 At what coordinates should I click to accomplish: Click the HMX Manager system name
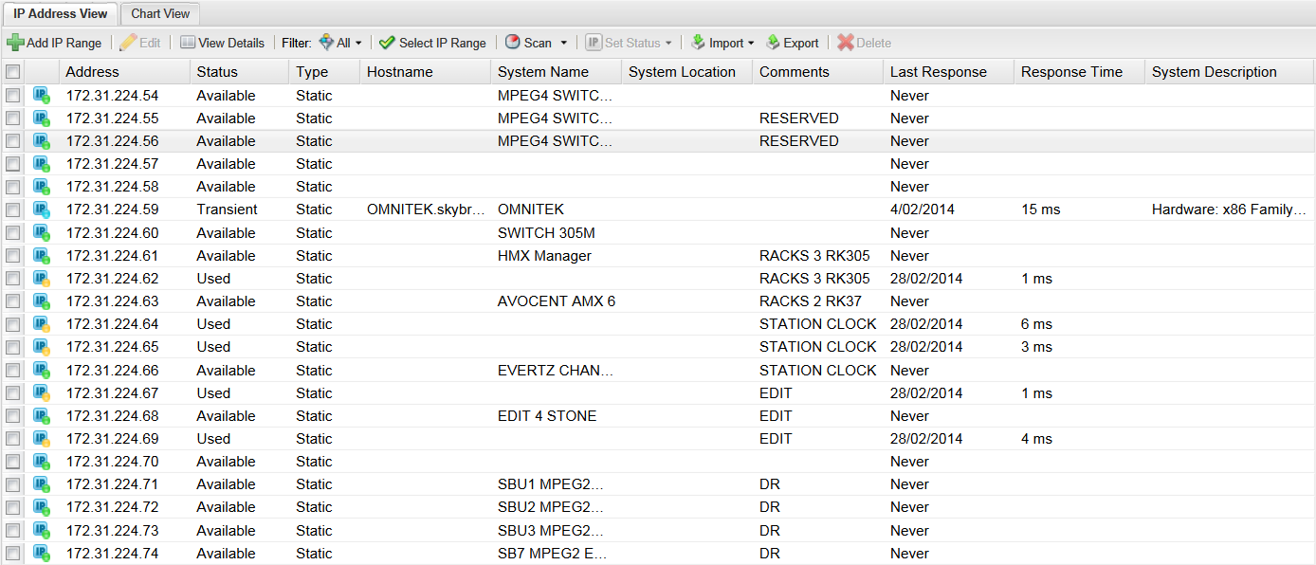[x=544, y=256]
